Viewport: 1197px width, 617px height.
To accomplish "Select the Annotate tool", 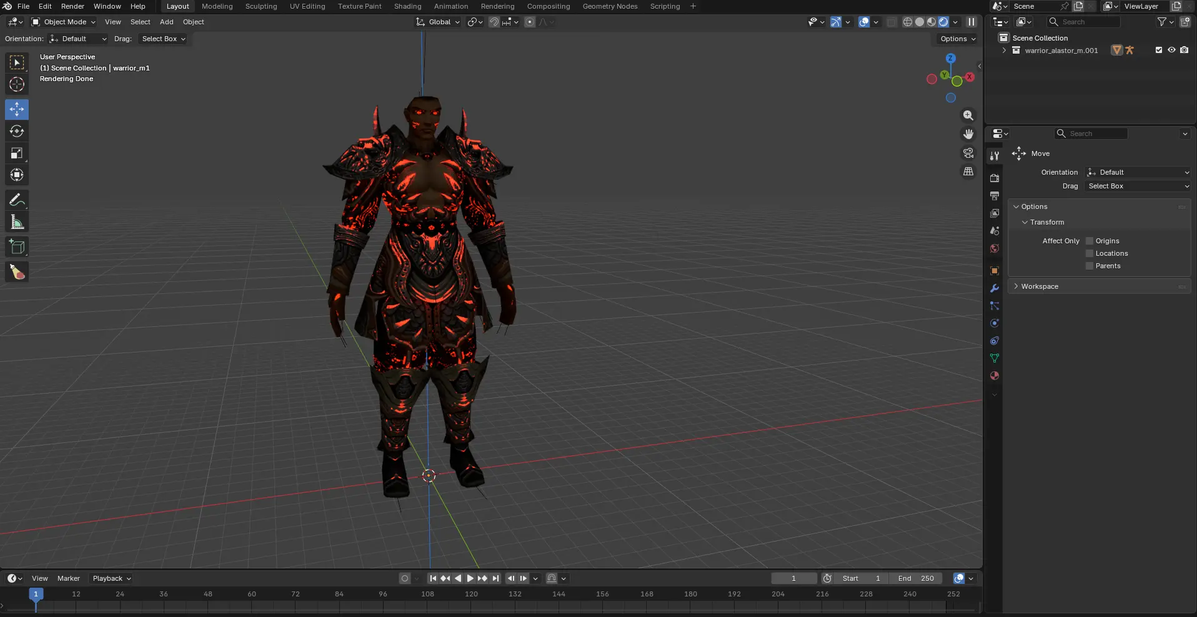I will [x=17, y=200].
